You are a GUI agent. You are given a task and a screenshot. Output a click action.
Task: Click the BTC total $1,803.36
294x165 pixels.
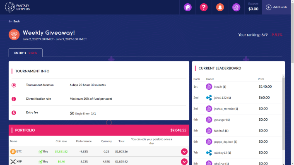tap(121, 151)
